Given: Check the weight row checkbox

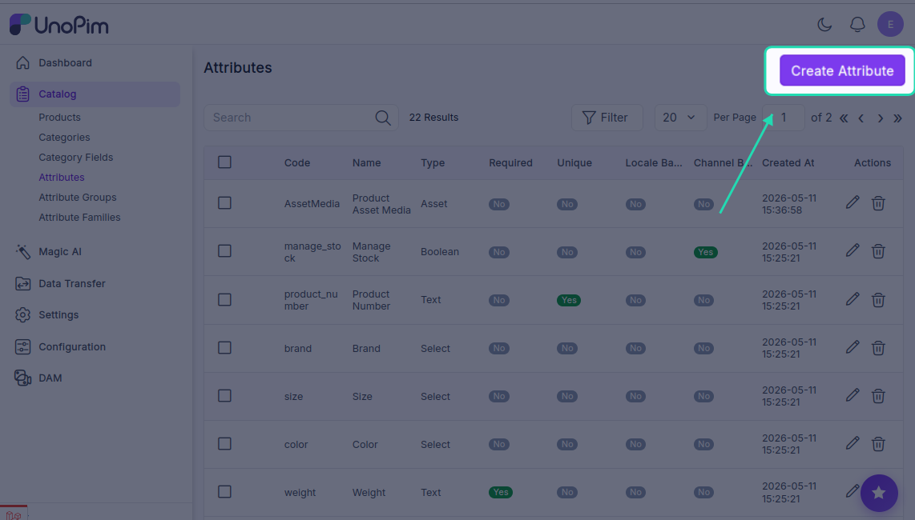Looking at the screenshot, I should pyautogui.click(x=224, y=492).
